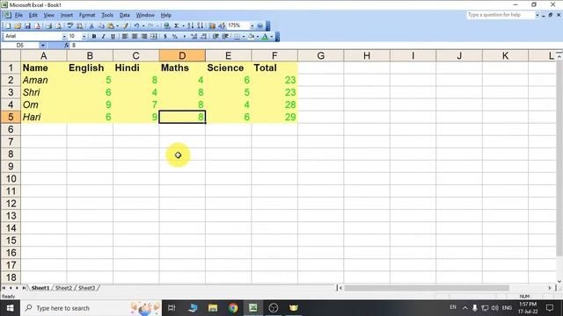Click the Decrease Decimal icon
563x316 pixels.
coord(203,36)
